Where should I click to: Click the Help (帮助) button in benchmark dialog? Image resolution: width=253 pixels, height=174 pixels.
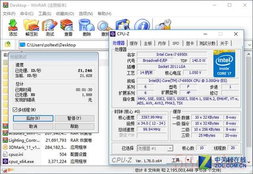click(74, 126)
